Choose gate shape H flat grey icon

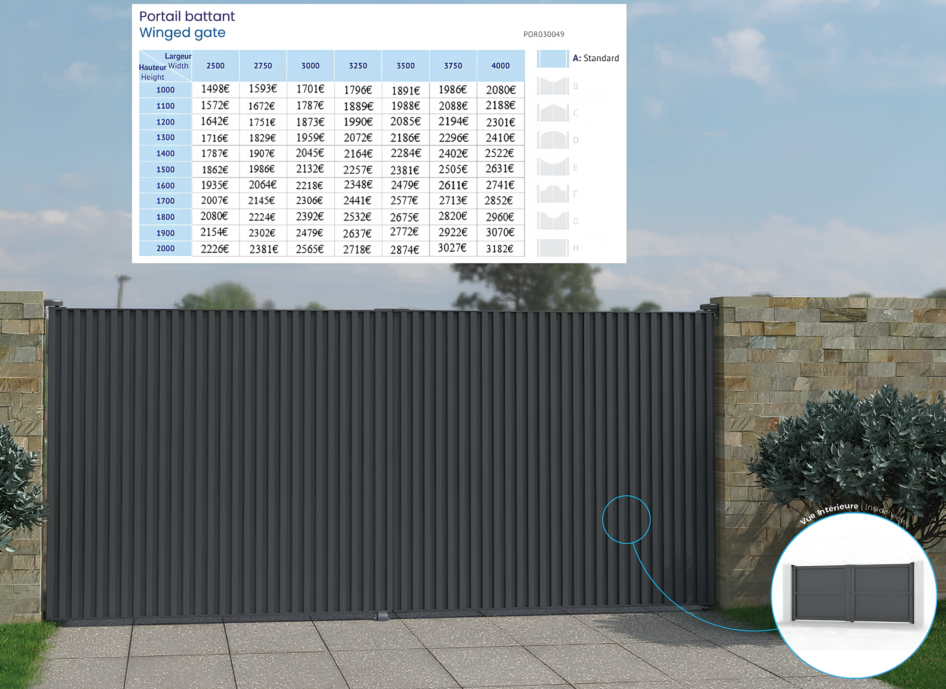point(553,248)
